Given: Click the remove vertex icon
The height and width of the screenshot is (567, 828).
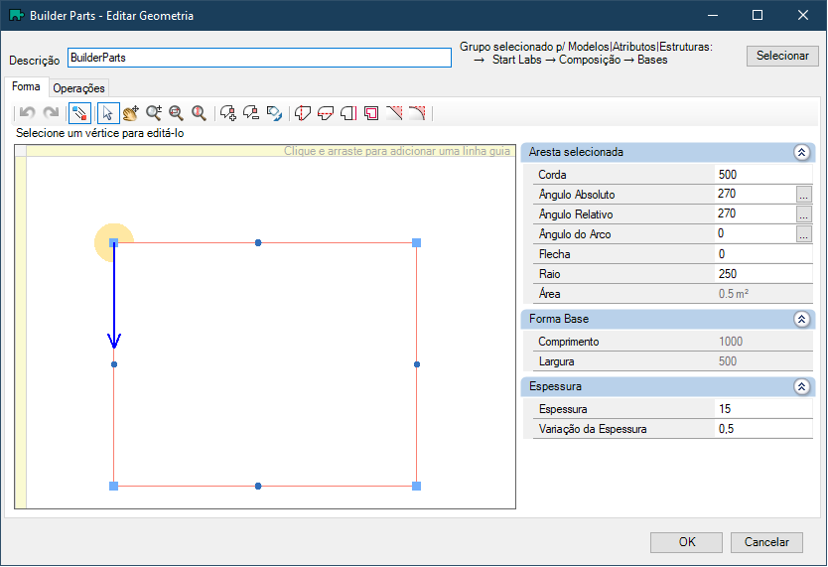Looking at the screenshot, I should 251,113.
